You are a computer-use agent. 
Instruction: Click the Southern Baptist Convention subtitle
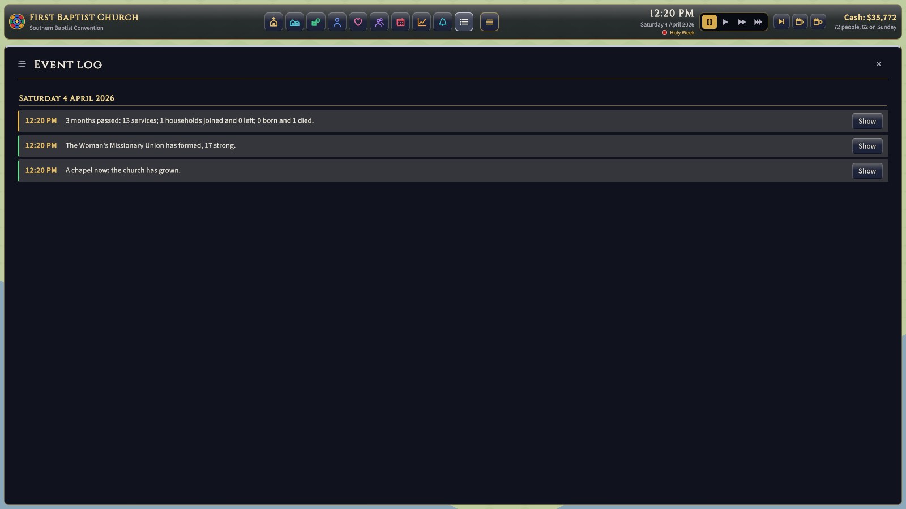[x=66, y=28]
